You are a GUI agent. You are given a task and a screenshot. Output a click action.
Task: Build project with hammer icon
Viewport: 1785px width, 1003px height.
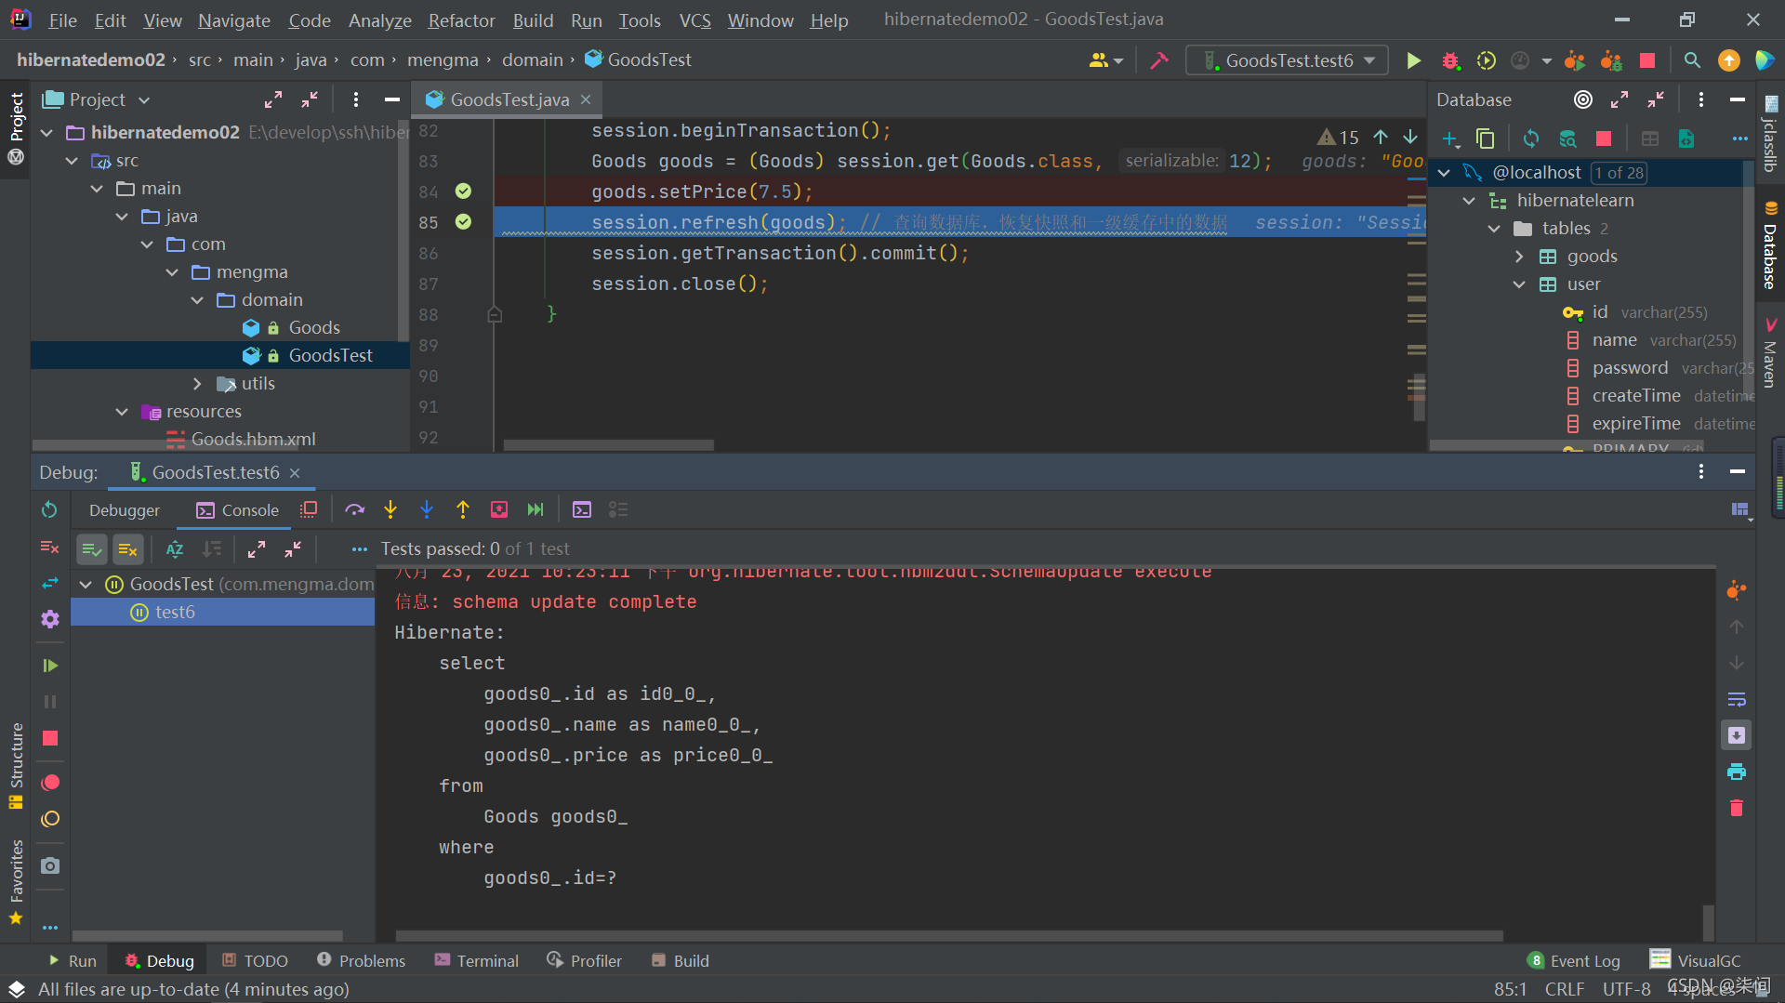coord(1159,60)
